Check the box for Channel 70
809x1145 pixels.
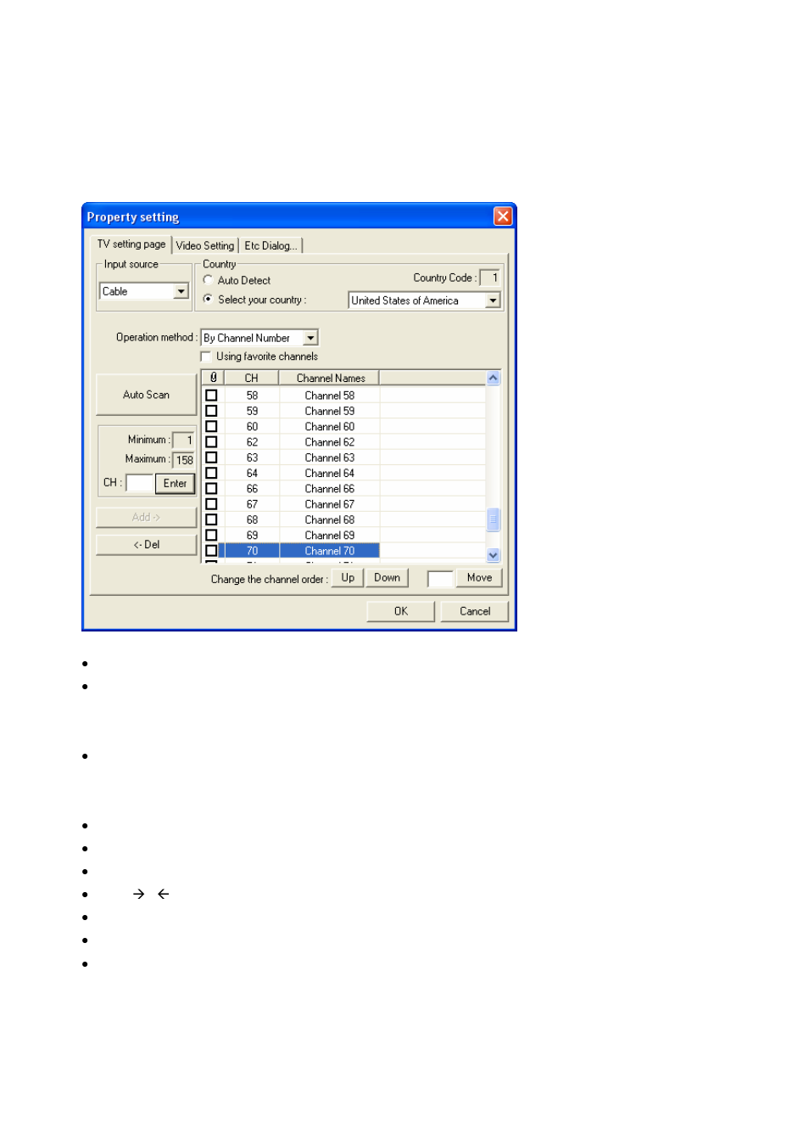(x=212, y=551)
